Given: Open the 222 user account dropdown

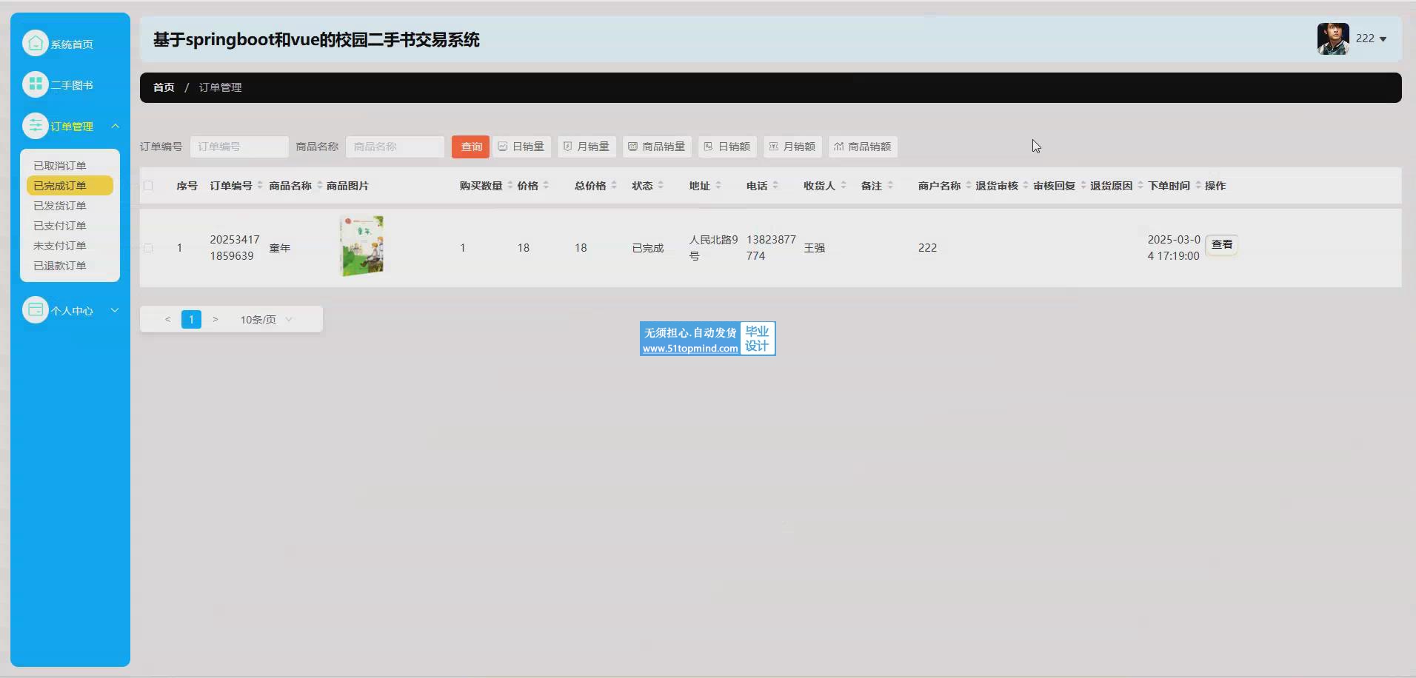Looking at the screenshot, I should coord(1371,38).
